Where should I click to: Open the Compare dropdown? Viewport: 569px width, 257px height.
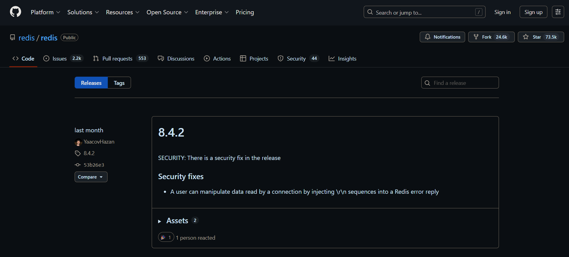pos(91,177)
